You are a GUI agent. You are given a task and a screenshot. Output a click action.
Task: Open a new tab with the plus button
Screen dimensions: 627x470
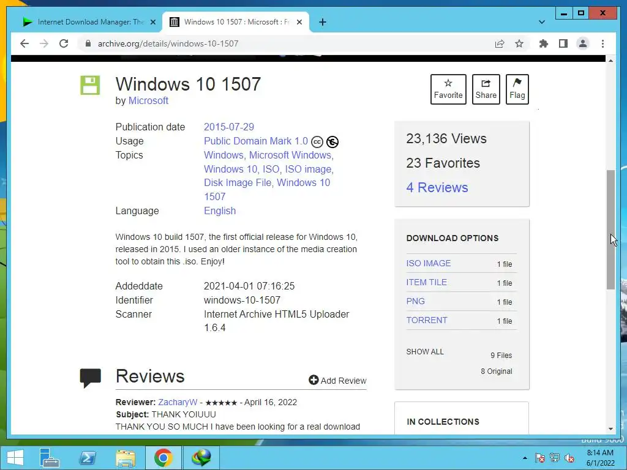click(323, 22)
